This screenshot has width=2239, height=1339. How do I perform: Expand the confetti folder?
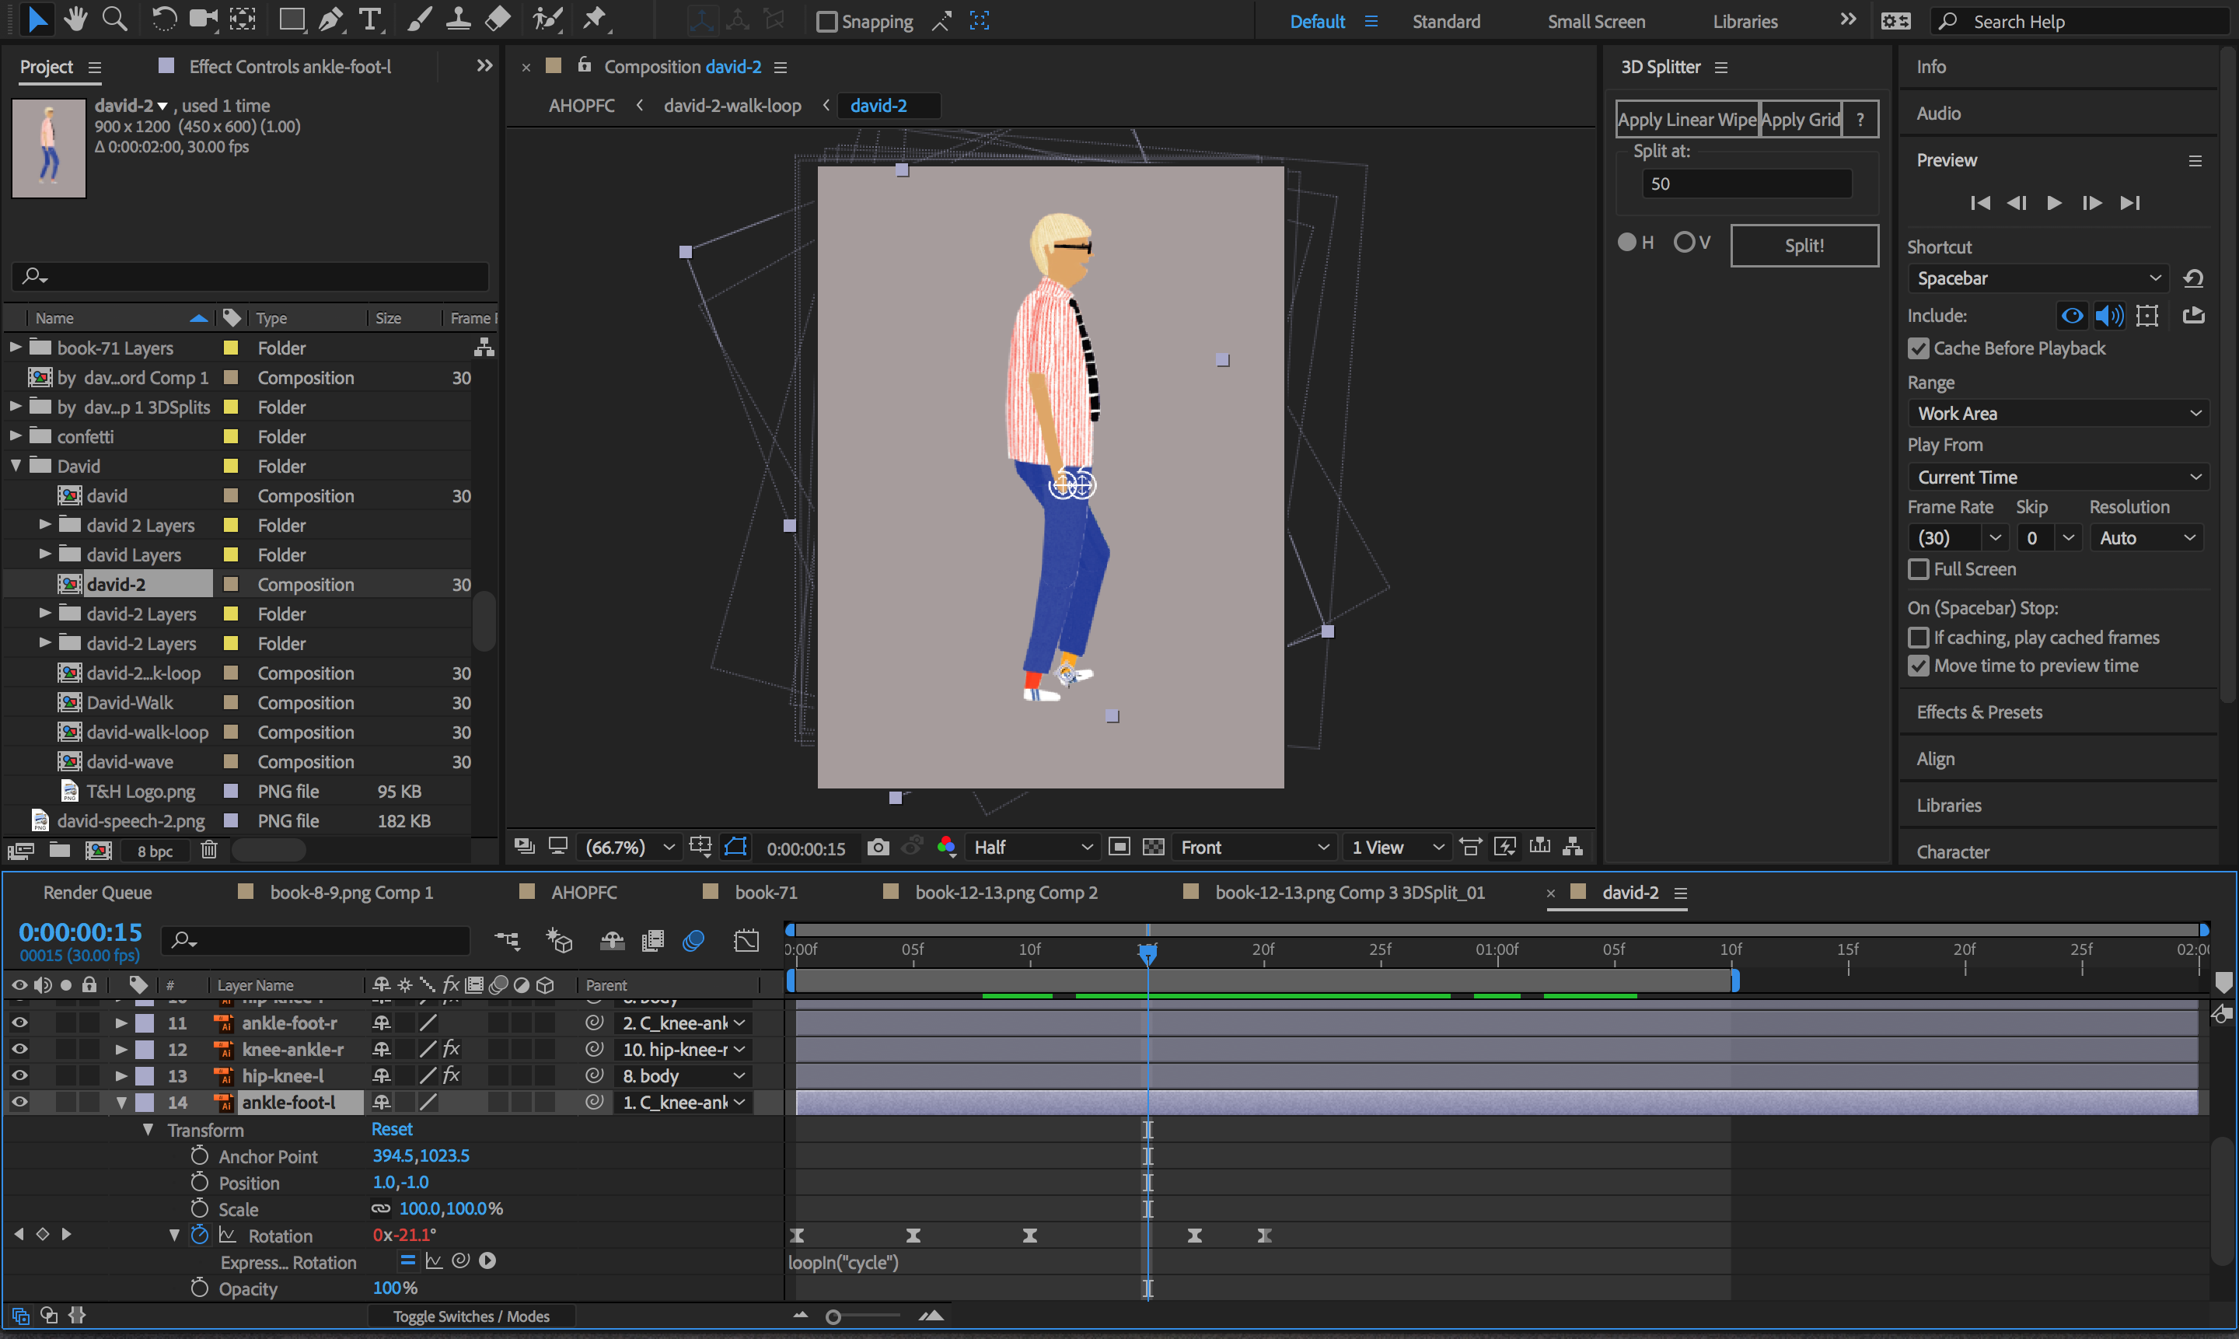point(16,437)
